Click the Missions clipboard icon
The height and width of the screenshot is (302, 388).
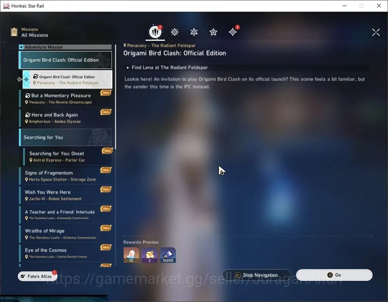tap(14, 32)
